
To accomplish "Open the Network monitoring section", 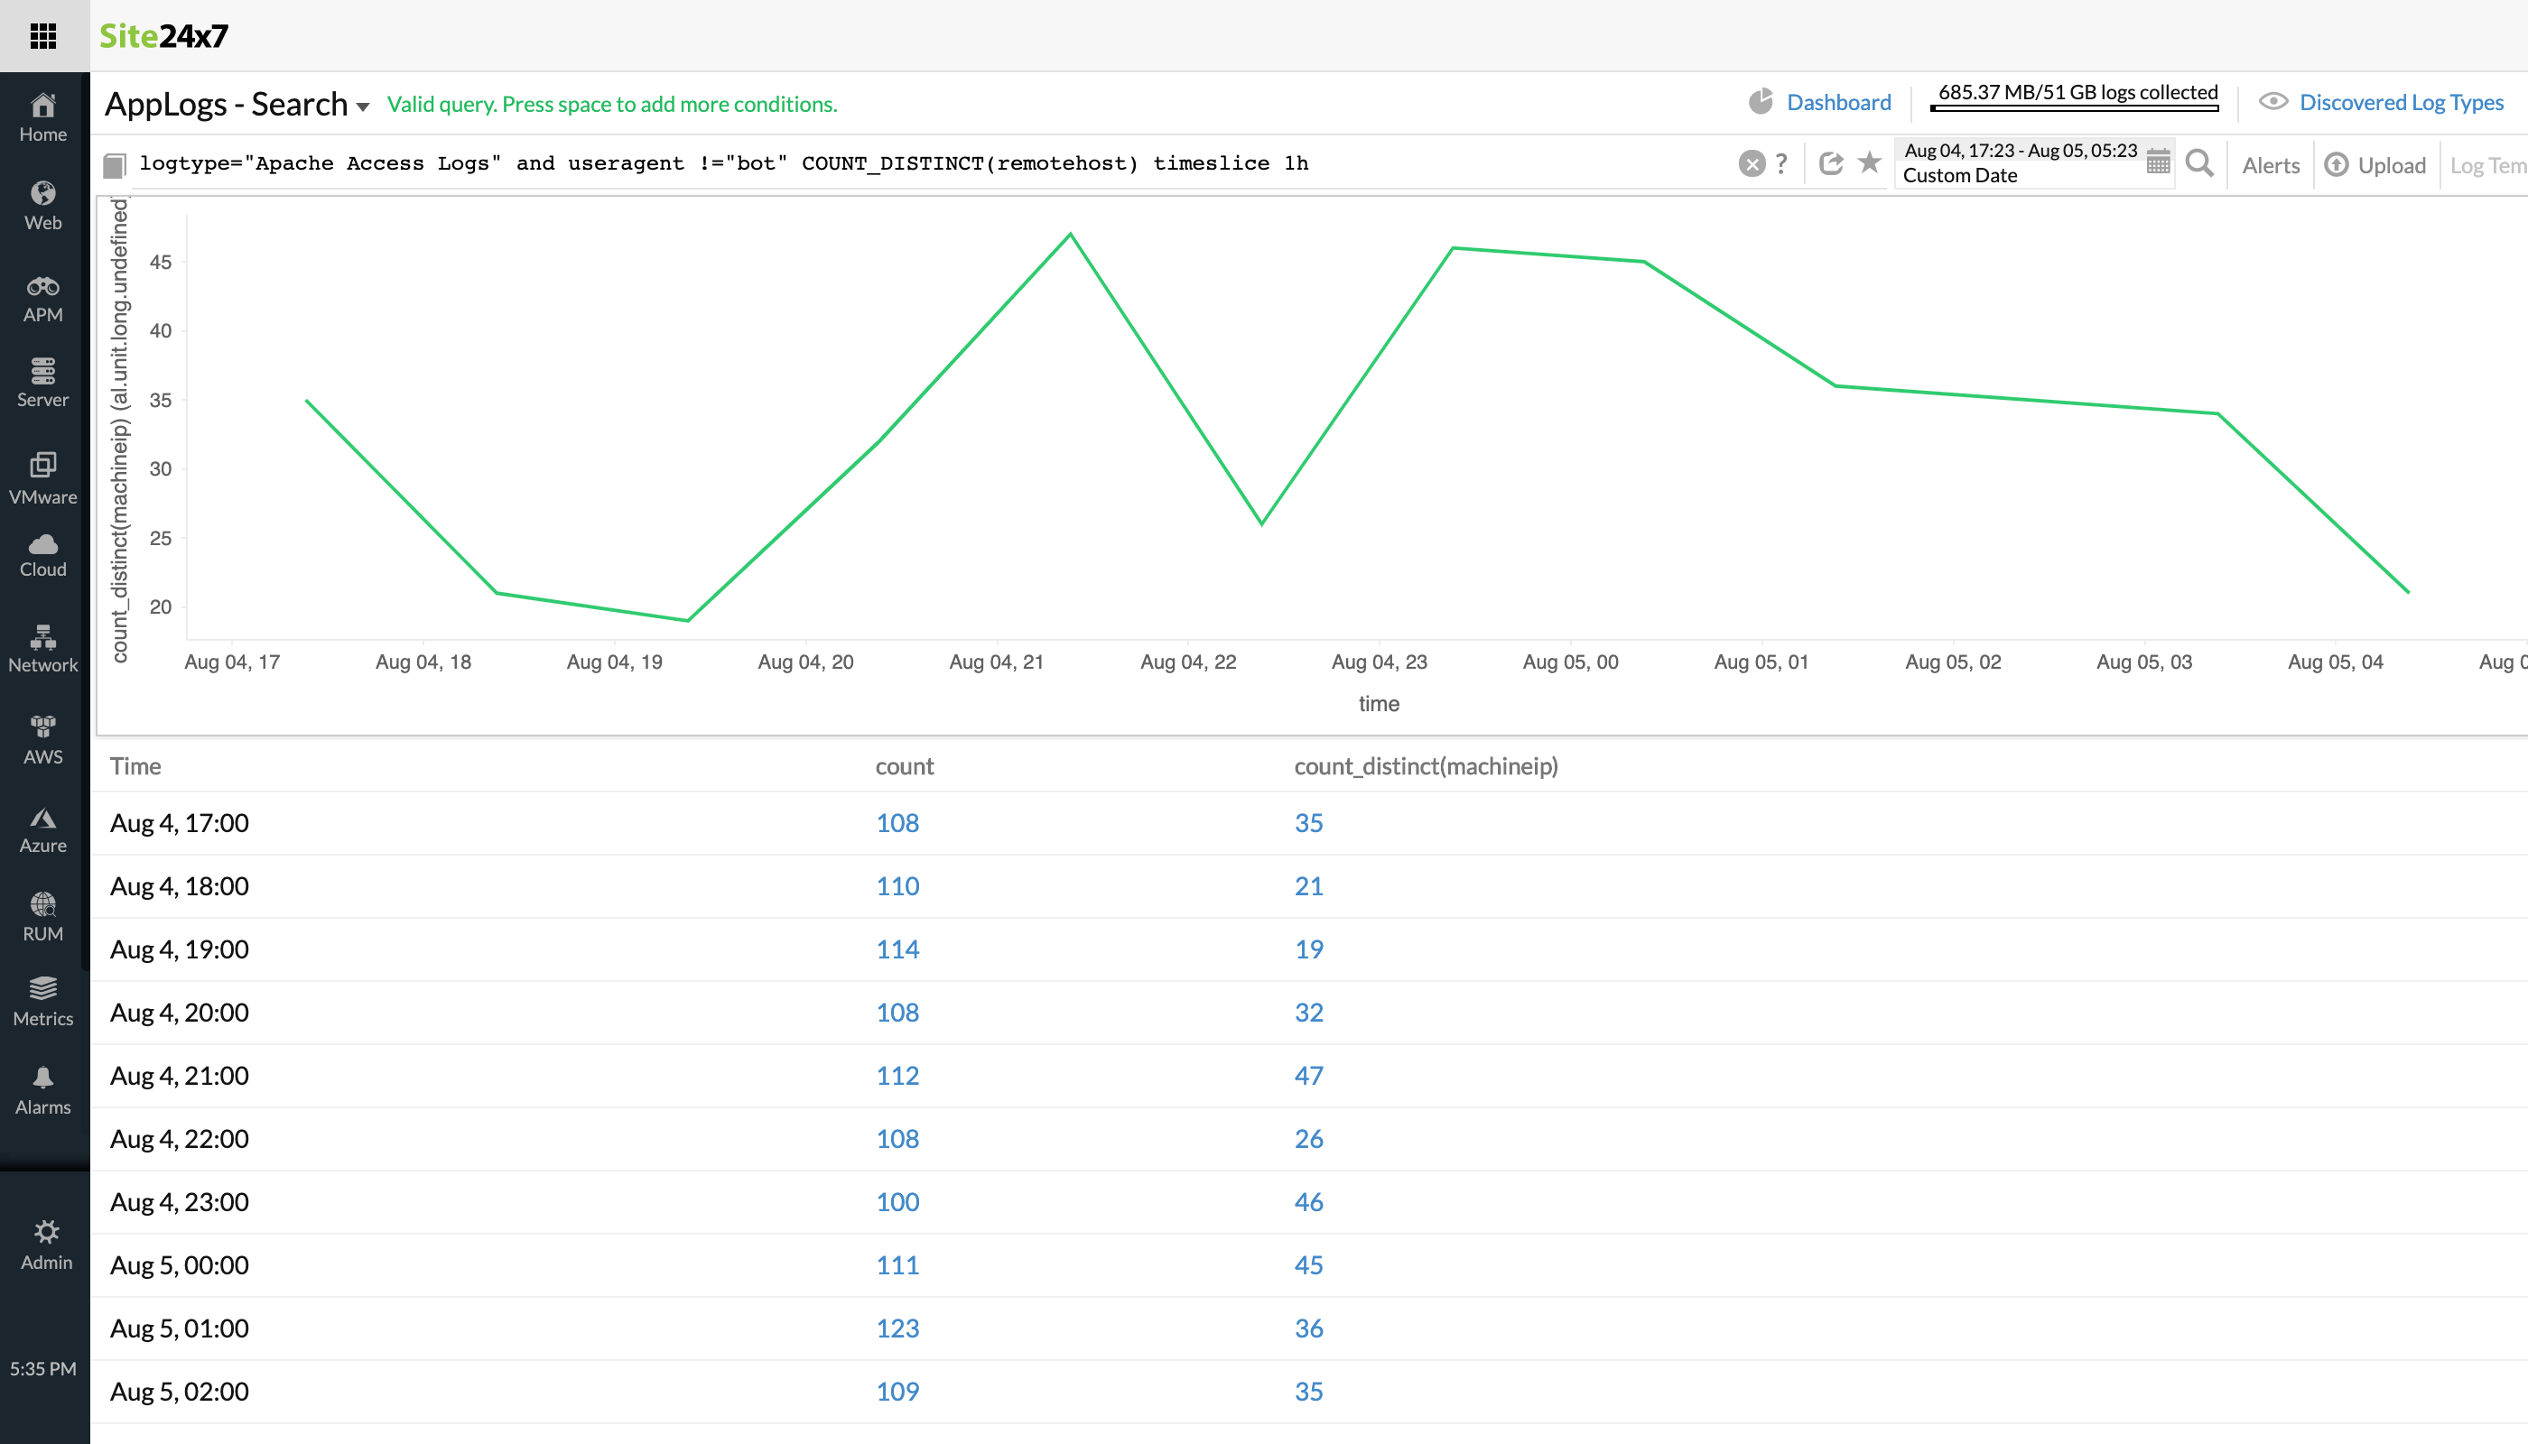I will click(x=42, y=649).
